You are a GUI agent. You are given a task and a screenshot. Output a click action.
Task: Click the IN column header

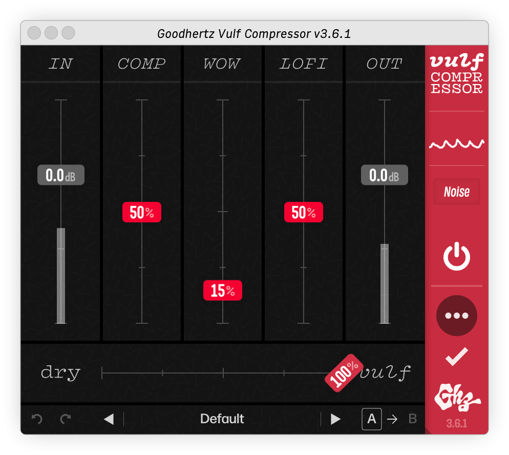[61, 64]
